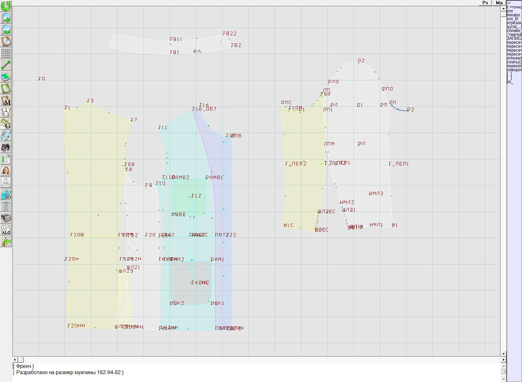Viewport: 522px width, 382px height.
Task: Click the Мд button at the top
Action: [499, 3]
